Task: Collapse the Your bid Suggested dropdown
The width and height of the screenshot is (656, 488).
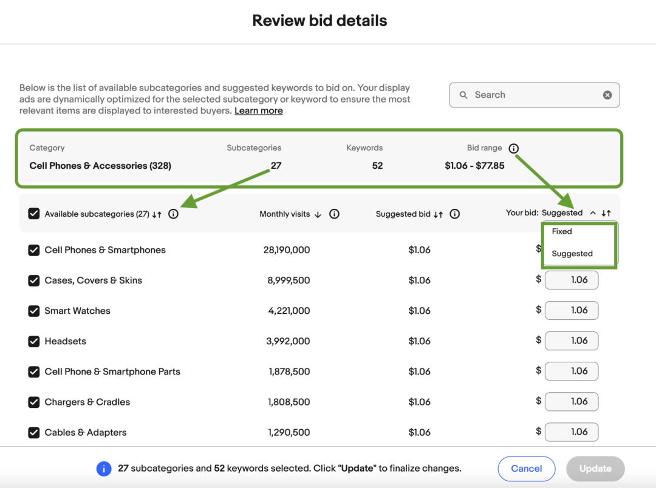Action: pyautogui.click(x=593, y=213)
